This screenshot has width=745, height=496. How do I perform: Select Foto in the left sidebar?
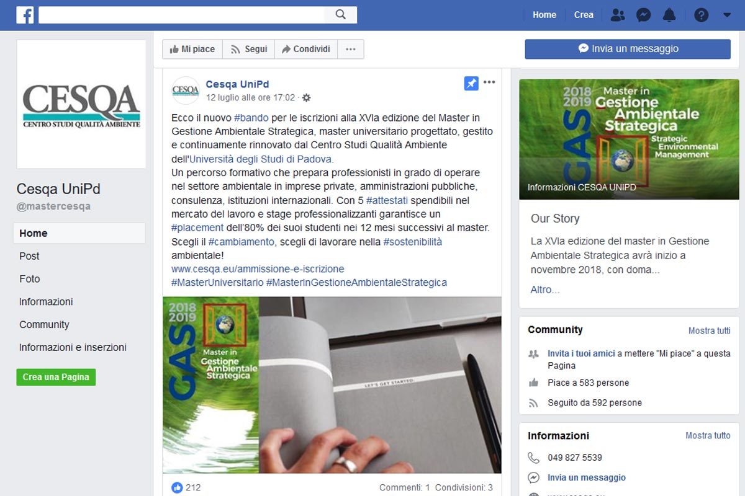[30, 279]
